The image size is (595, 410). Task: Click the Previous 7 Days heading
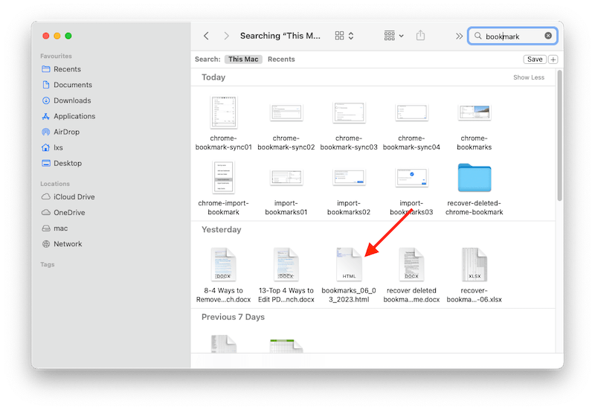coord(233,317)
